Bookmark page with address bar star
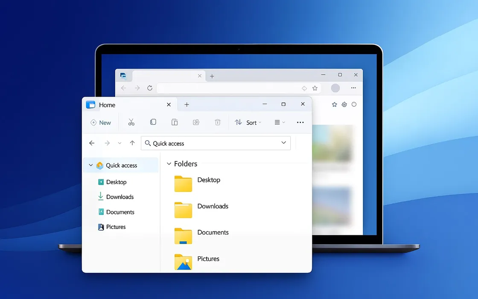This screenshot has height=299, width=478. tap(315, 88)
